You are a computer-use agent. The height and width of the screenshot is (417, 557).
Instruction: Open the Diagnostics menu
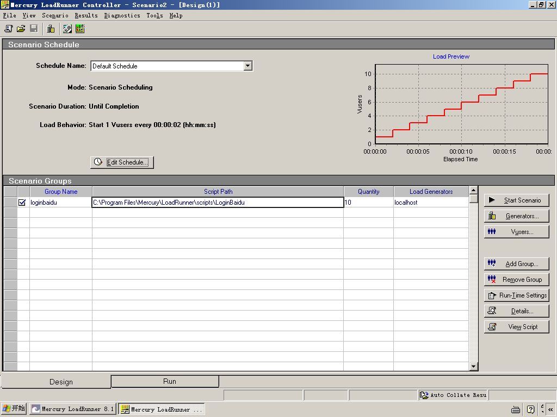pos(122,15)
